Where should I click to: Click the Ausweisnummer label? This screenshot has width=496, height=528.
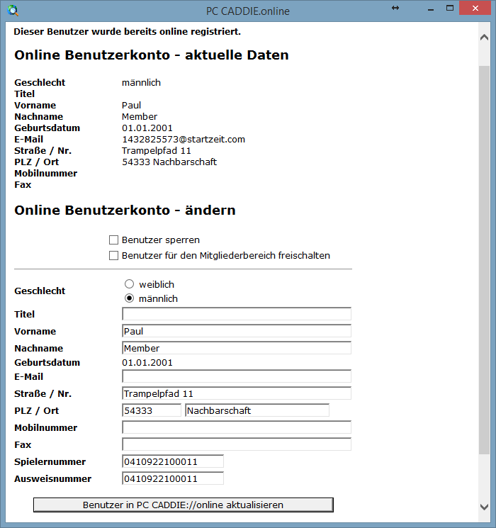click(53, 478)
